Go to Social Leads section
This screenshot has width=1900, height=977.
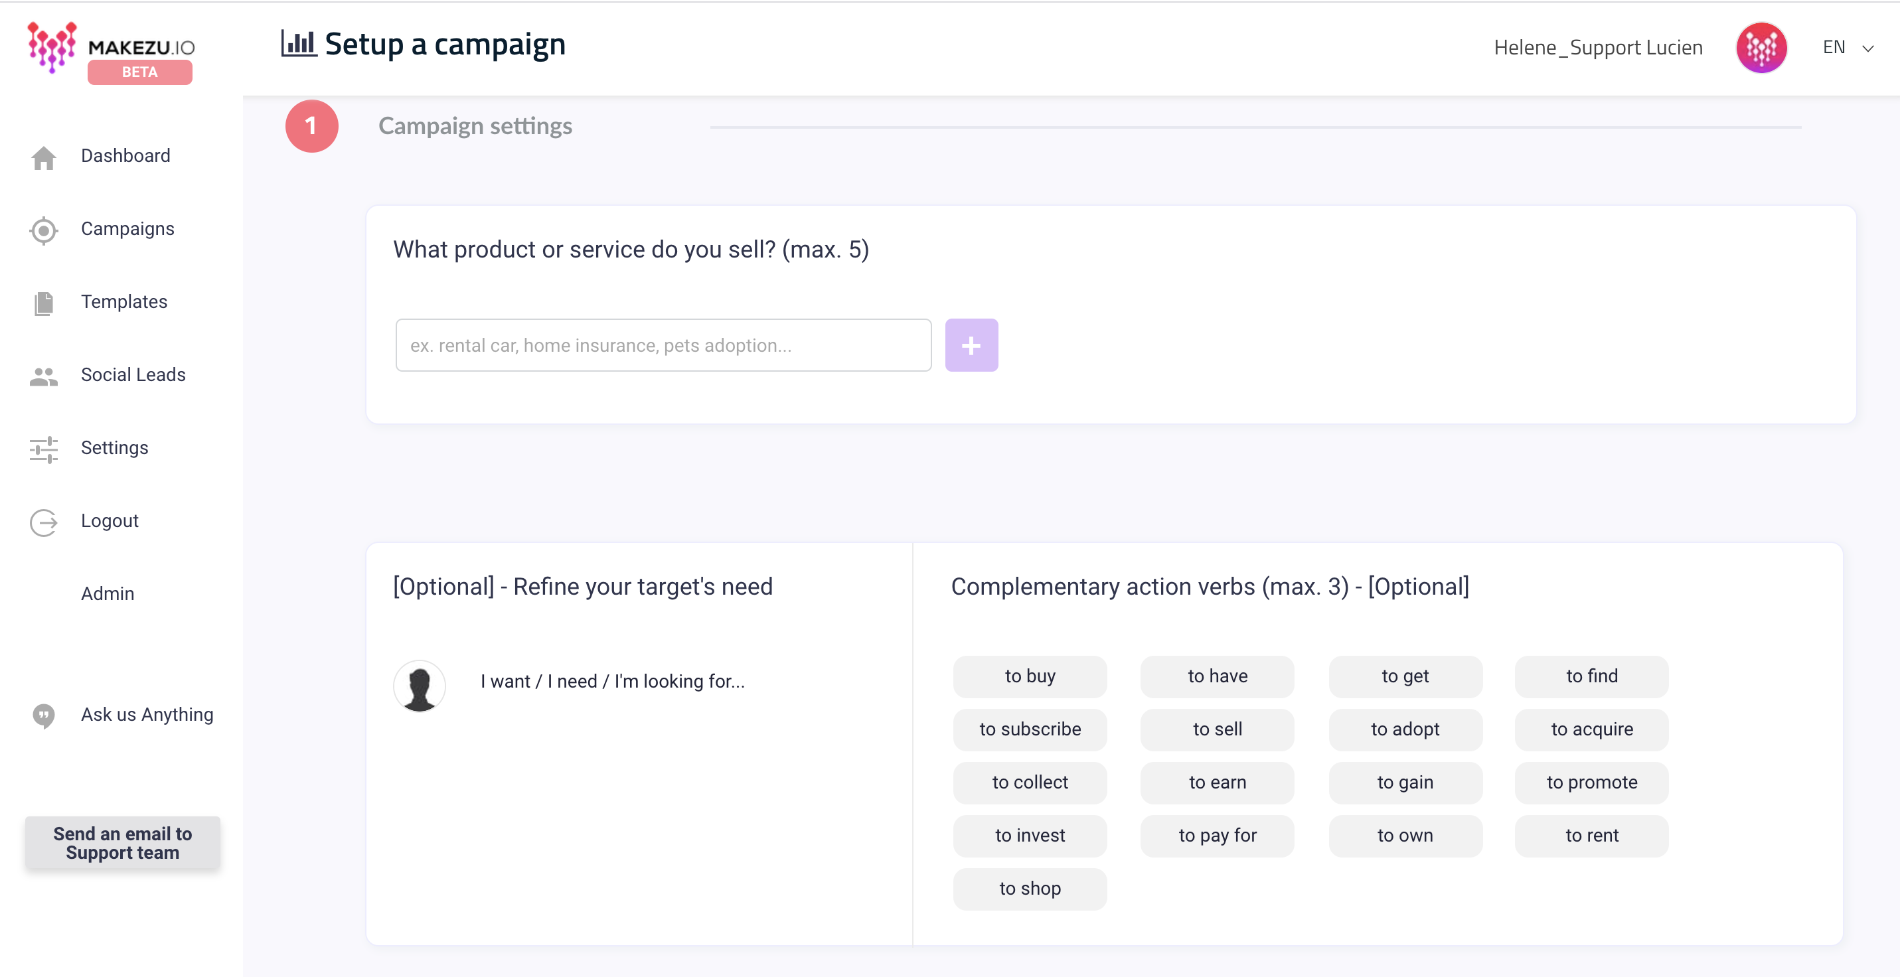pos(133,374)
